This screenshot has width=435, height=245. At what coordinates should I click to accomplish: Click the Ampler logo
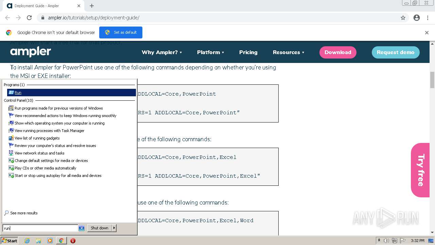pos(31,52)
